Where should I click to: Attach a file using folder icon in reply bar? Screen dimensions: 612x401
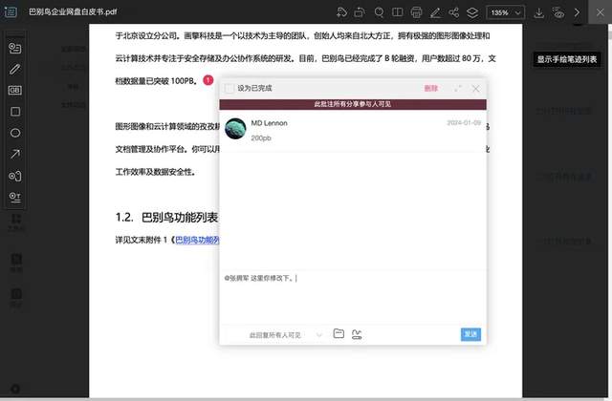pos(339,333)
